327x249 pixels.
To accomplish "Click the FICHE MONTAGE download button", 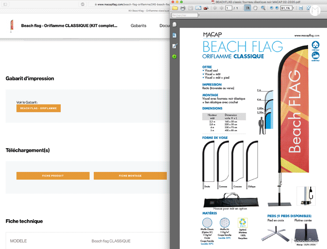I will pyautogui.click(x=130, y=176).
